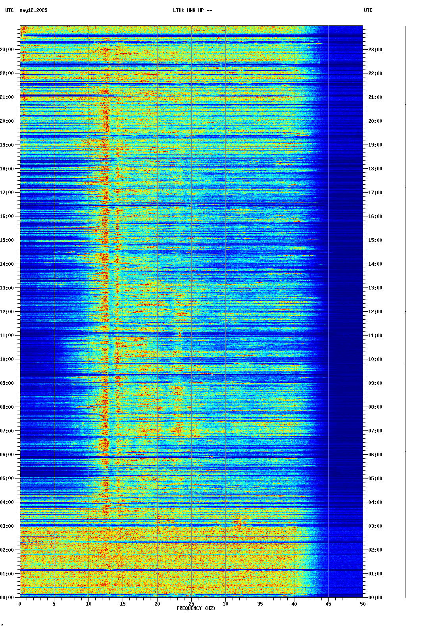Viewport: 423px width, 629px height.
Task: Select 03:00 on the right time axis
Action: [375, 526]
